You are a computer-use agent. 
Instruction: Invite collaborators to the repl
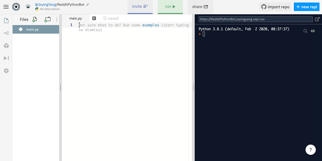(x=140, y=7)
